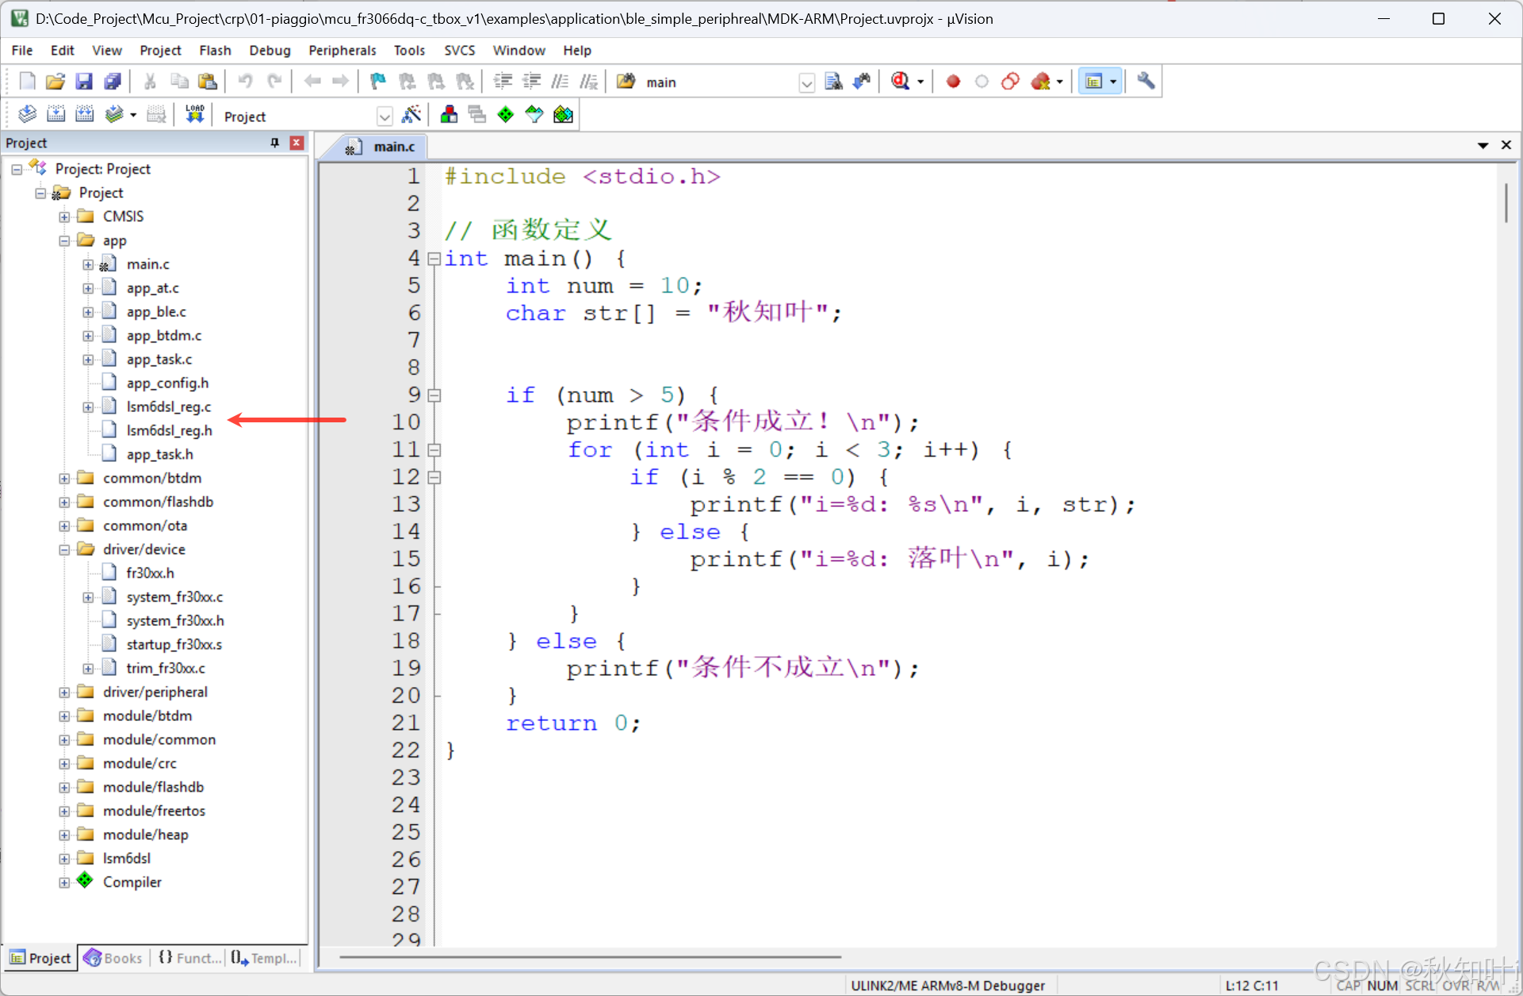
Task: Collapse the code fold at line 9
Action: point(434,395)
